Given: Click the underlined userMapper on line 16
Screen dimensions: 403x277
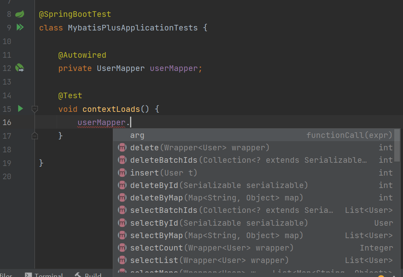Looking at the screenshot, I should tap(102, 122).
